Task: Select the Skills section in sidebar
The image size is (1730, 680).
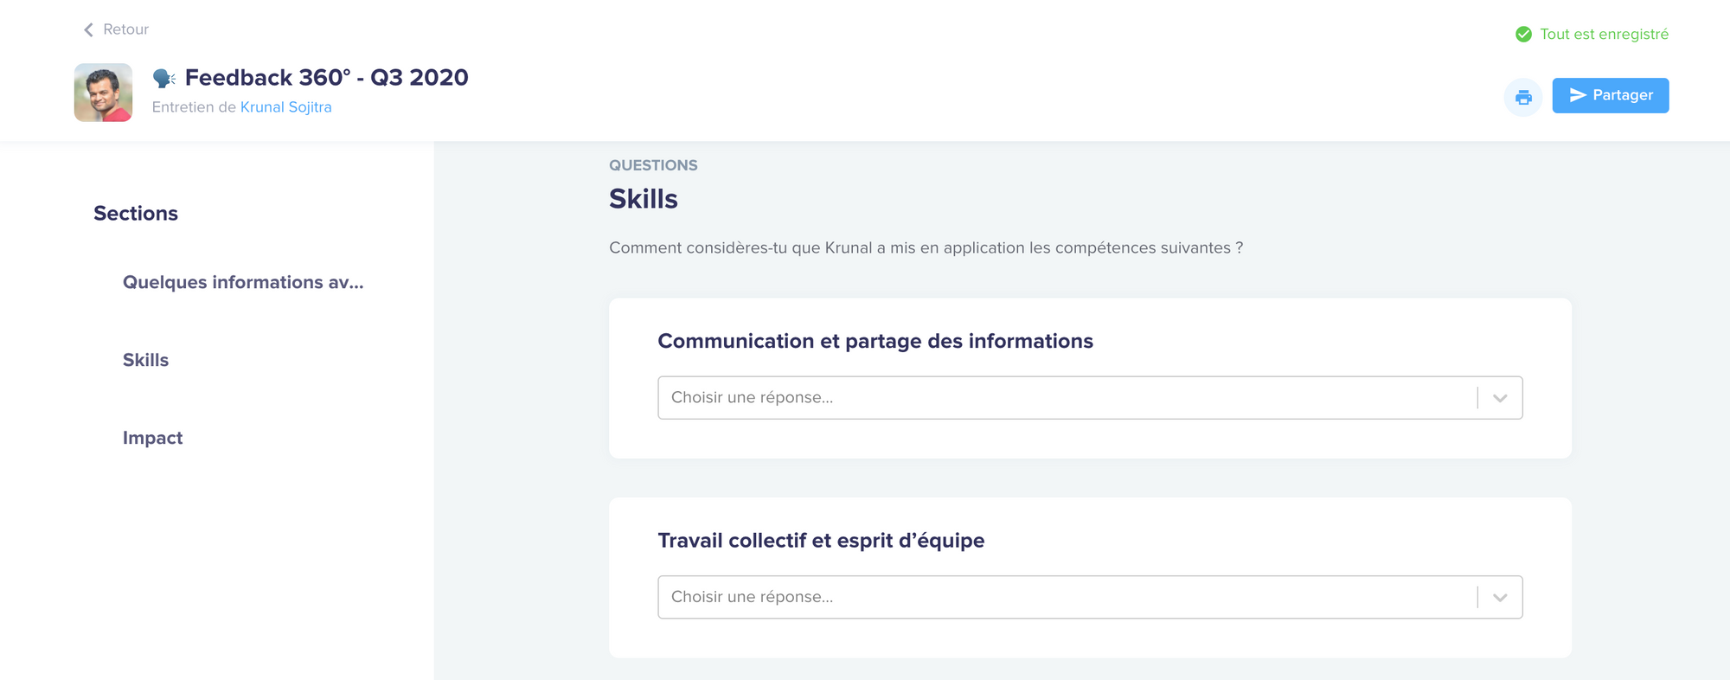Action: coord(145,360)
